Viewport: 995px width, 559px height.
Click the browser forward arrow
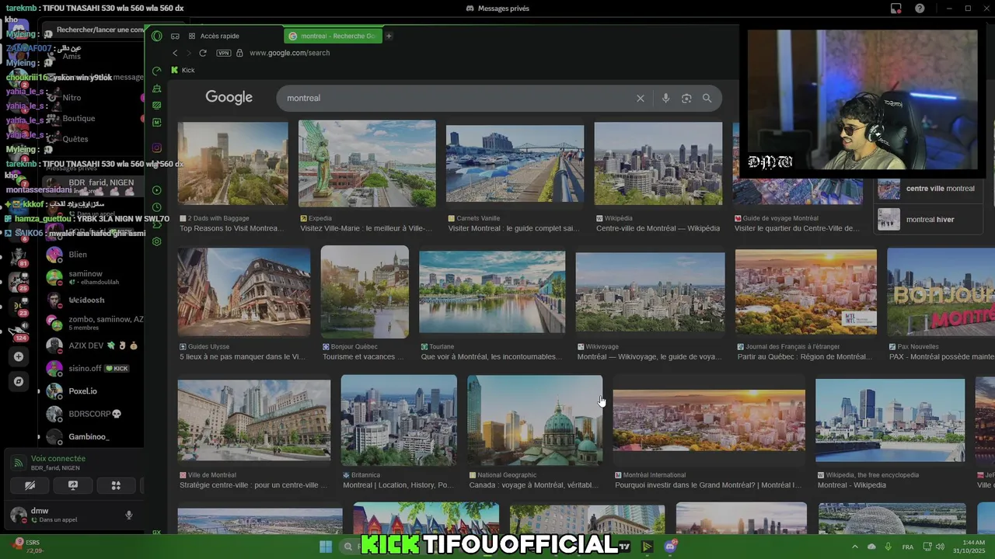(188, 53)
